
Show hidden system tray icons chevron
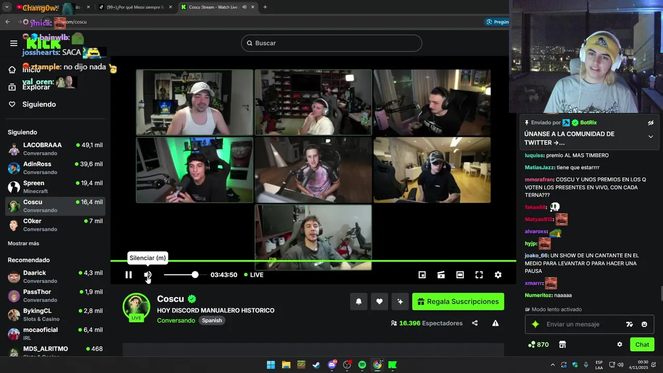[x=553, y=365]
